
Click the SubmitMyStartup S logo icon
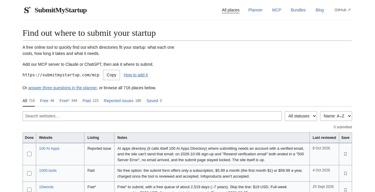27,10
